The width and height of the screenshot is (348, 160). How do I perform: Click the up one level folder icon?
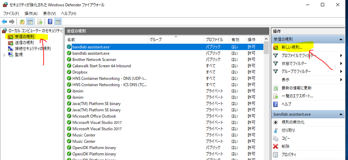[x=22, y=22]
